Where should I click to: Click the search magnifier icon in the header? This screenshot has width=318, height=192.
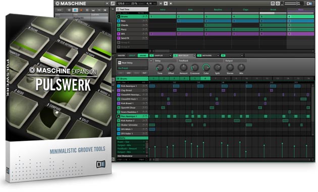[x=113, y=4]
